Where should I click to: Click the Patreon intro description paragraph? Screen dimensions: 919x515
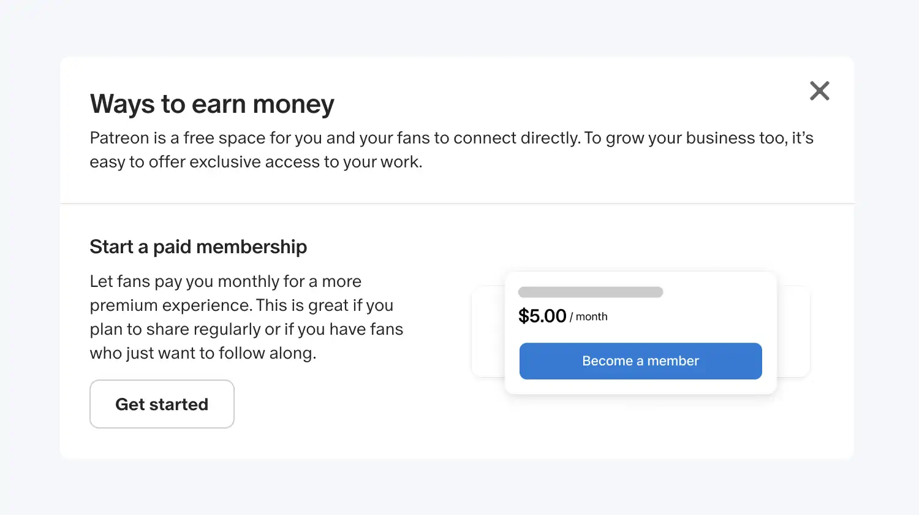tap(452, 149)
